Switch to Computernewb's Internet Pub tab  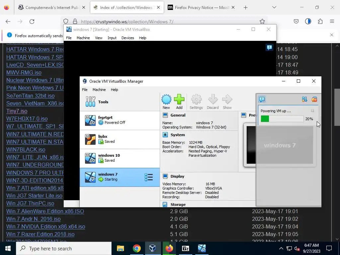(x=51, y=7)
